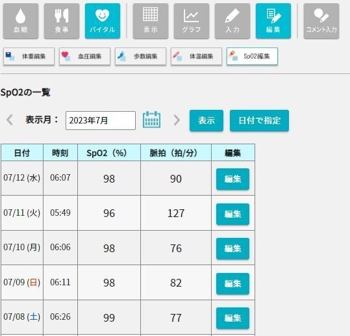This screenshot has width=350, height=336.
Task: Select the 07/12 (水) date cell
Action: point(22,178)
